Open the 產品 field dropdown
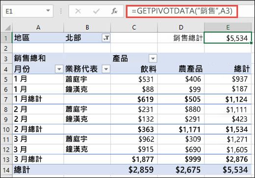The width and height of the screenshot is (255, 178). 153,59
